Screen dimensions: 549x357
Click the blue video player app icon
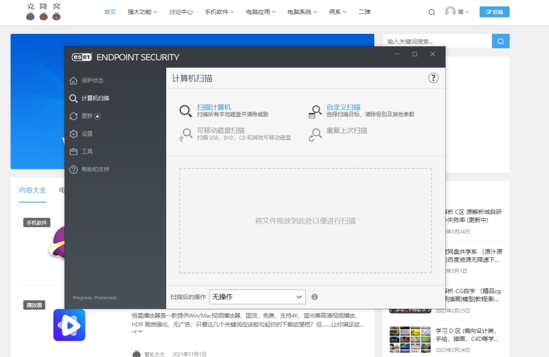pyautogui.click(x=69, y=325)
